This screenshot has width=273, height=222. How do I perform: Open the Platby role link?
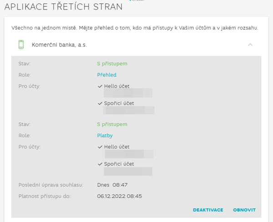pyautogui.click(x=105, y=136)
